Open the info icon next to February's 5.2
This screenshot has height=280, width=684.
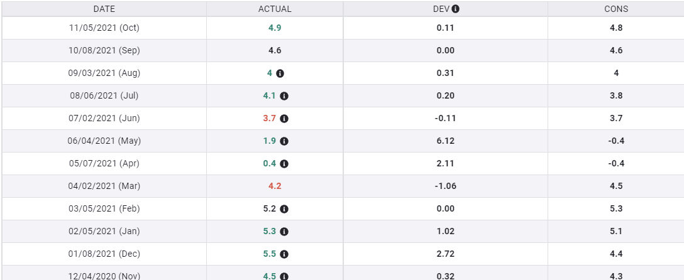point(284,209)
